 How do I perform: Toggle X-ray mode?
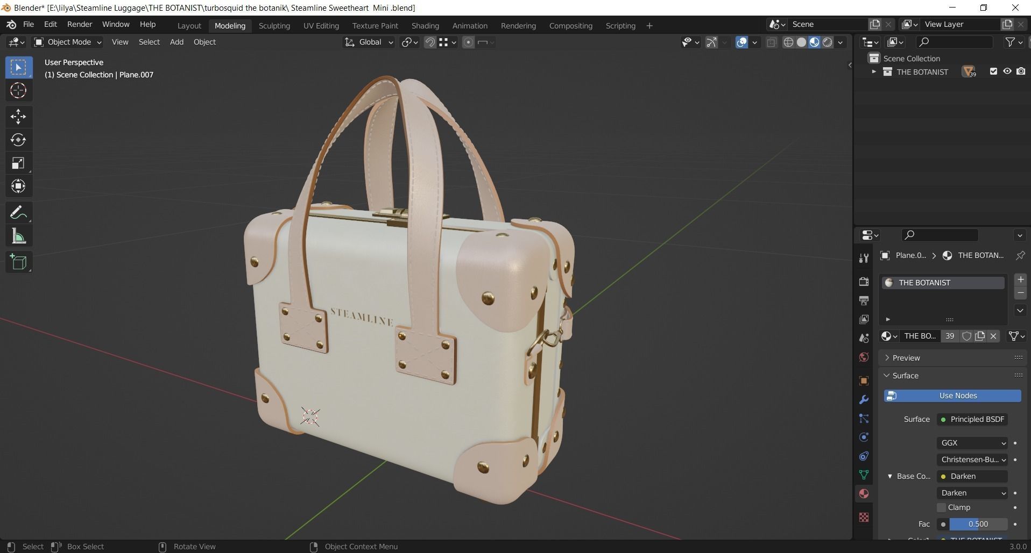pyautogui.click(x=771, y=42)
